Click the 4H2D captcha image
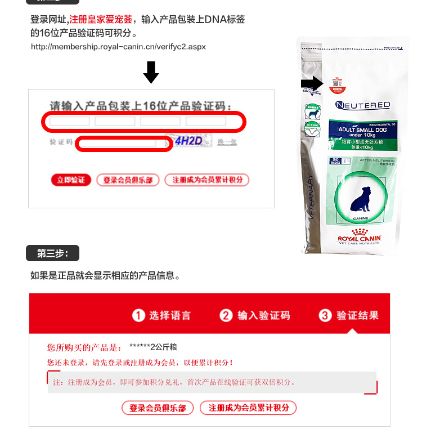Image resolution: width=422 pixels, height=438 pixels. (188, 141)
